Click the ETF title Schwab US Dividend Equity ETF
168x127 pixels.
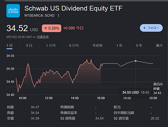click(x=73, y=8)
